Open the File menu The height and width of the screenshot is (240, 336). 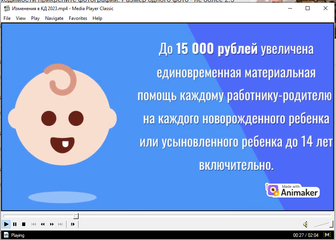[x=7, y=18]
